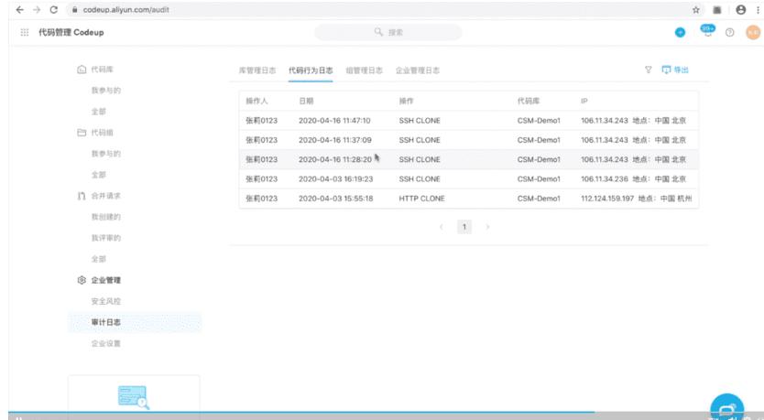Image resolution: width=764 pixels, height=420 pixels.
Task: Click the search box magnifier icon
Action: click(x=378, y=32)
